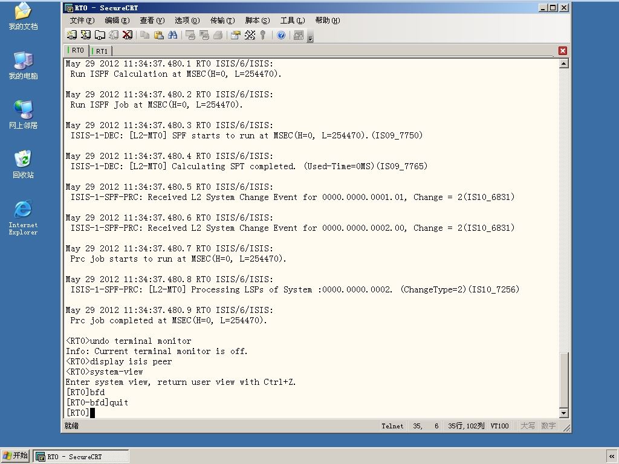The width and height of the screenshot is (619, 464).
Task: Click the terminal scrollbar down arrow
Action: coord(564,413)
